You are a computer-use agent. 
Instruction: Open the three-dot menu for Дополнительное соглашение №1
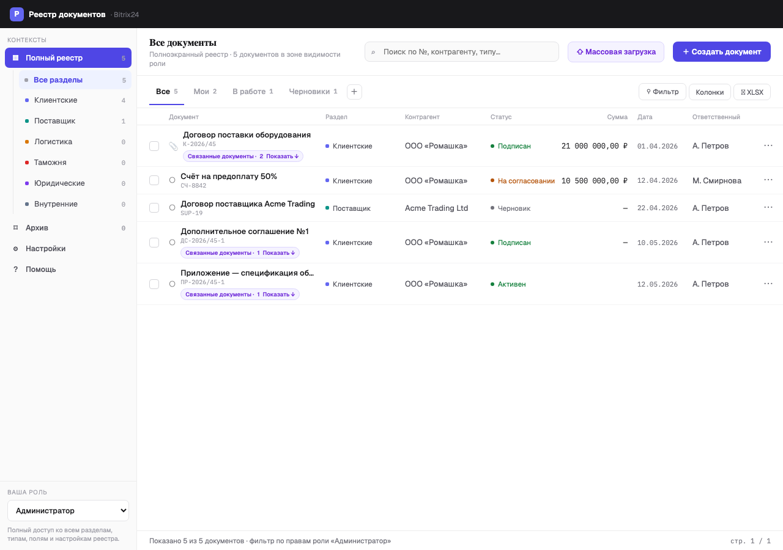tap(768, 242)
